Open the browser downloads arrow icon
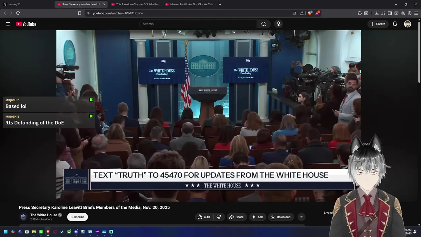 pos(377,13)
